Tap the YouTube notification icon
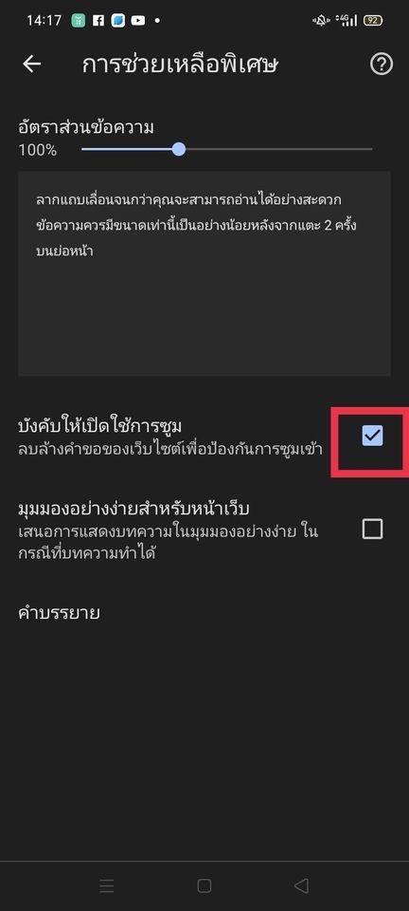 [x=138, y=21]
